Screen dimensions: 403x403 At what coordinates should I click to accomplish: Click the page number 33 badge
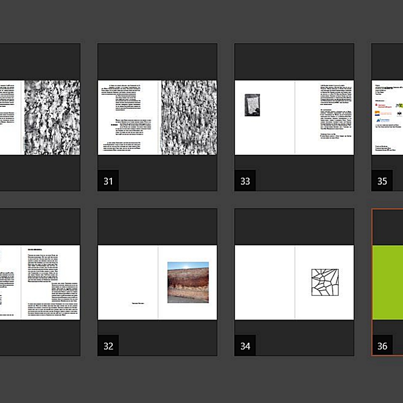point(245,181)
